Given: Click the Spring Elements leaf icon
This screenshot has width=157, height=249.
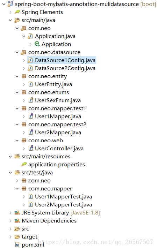Looking at the screenshot, I should [x=17, y=12].
